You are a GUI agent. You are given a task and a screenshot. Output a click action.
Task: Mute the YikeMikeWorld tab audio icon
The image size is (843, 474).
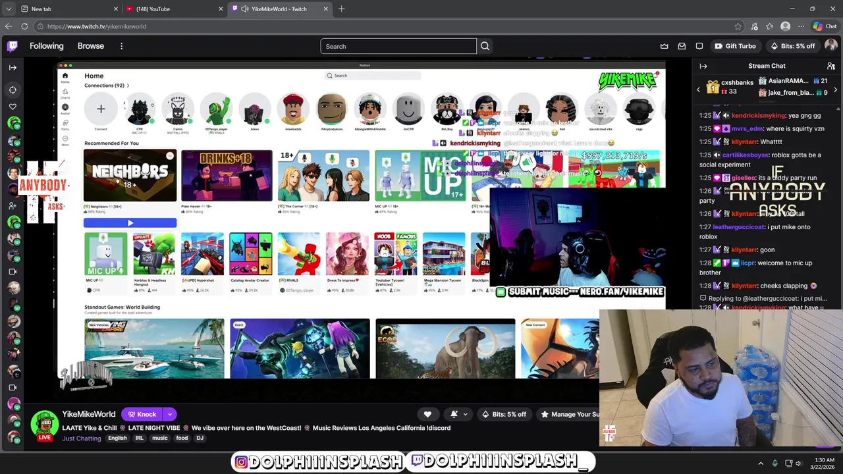pos(245,9)
